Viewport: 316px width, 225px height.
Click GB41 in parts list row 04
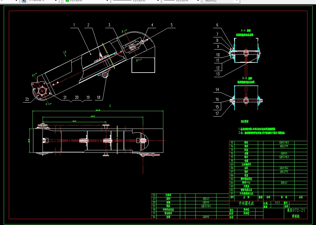(x=284, y=183)
